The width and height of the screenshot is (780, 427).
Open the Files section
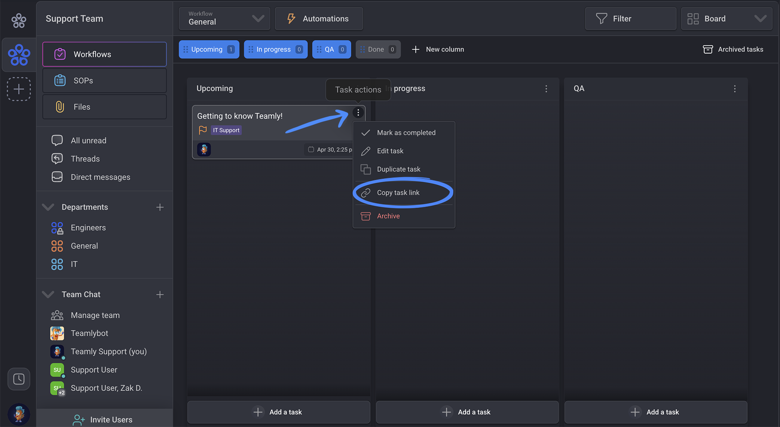click(x=104, y=107)
